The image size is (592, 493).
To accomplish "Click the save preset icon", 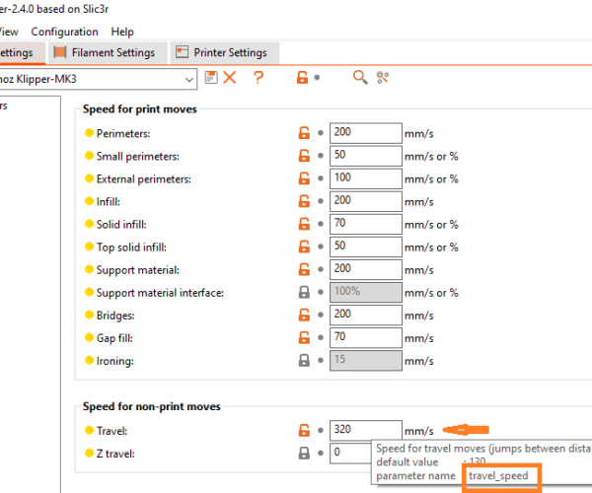I will tap(211, 78).
